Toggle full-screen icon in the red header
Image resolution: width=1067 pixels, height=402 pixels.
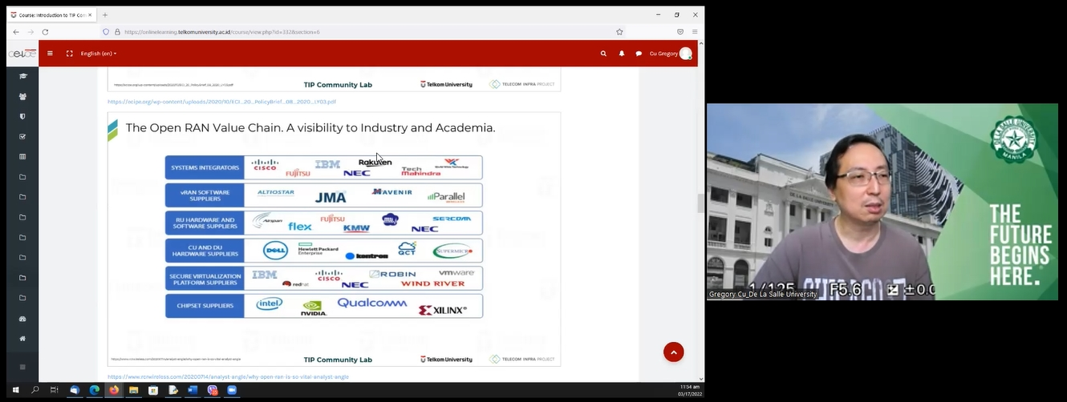click(x=70, y=54)
